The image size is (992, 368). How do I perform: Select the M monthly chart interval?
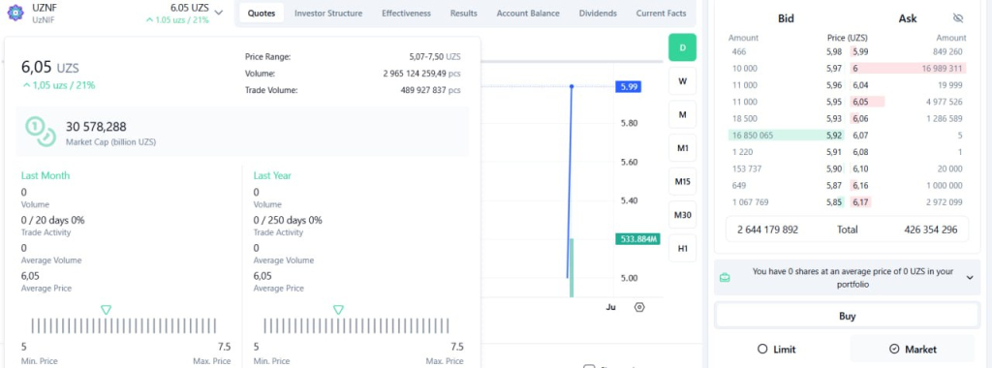(x=683, y=114)
